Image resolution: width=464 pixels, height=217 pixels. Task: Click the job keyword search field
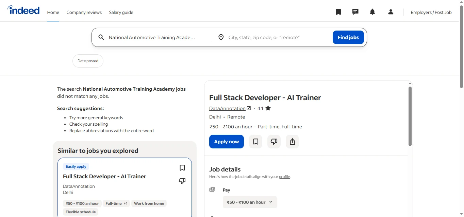(152, 37)
